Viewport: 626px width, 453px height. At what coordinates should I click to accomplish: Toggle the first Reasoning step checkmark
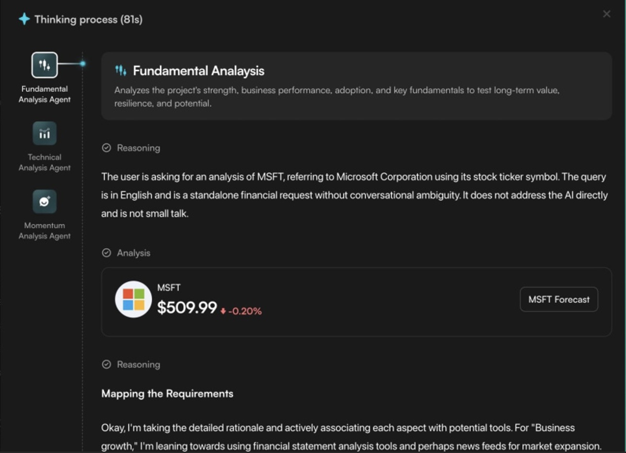click(106, 148)
